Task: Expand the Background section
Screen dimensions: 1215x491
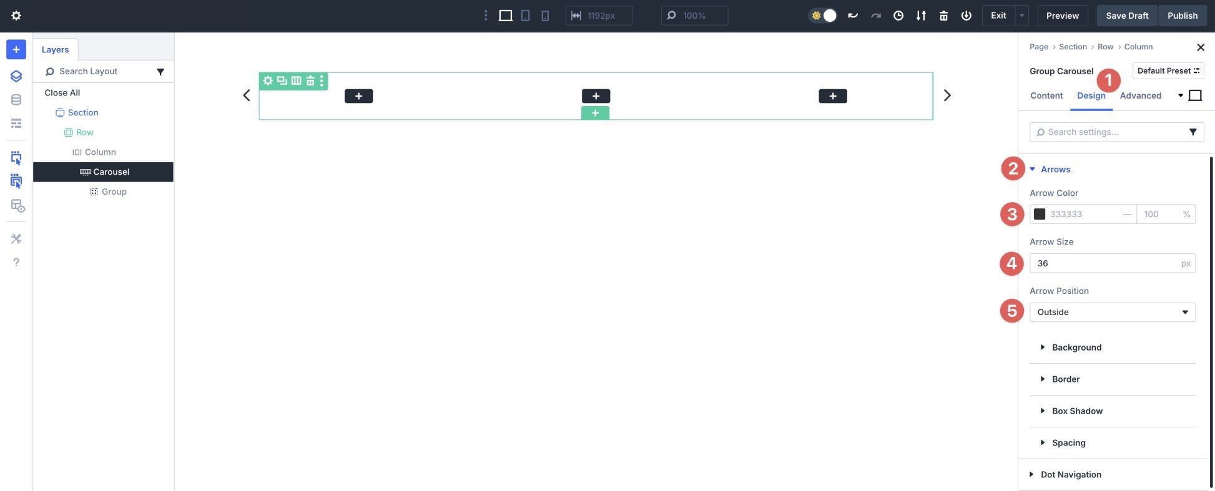Action: 1076,348
